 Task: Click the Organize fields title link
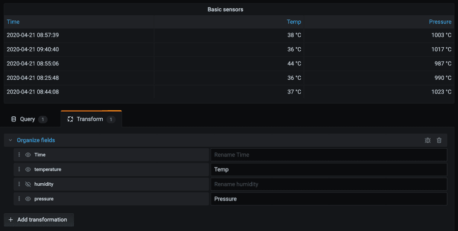[x=36, y=140]
